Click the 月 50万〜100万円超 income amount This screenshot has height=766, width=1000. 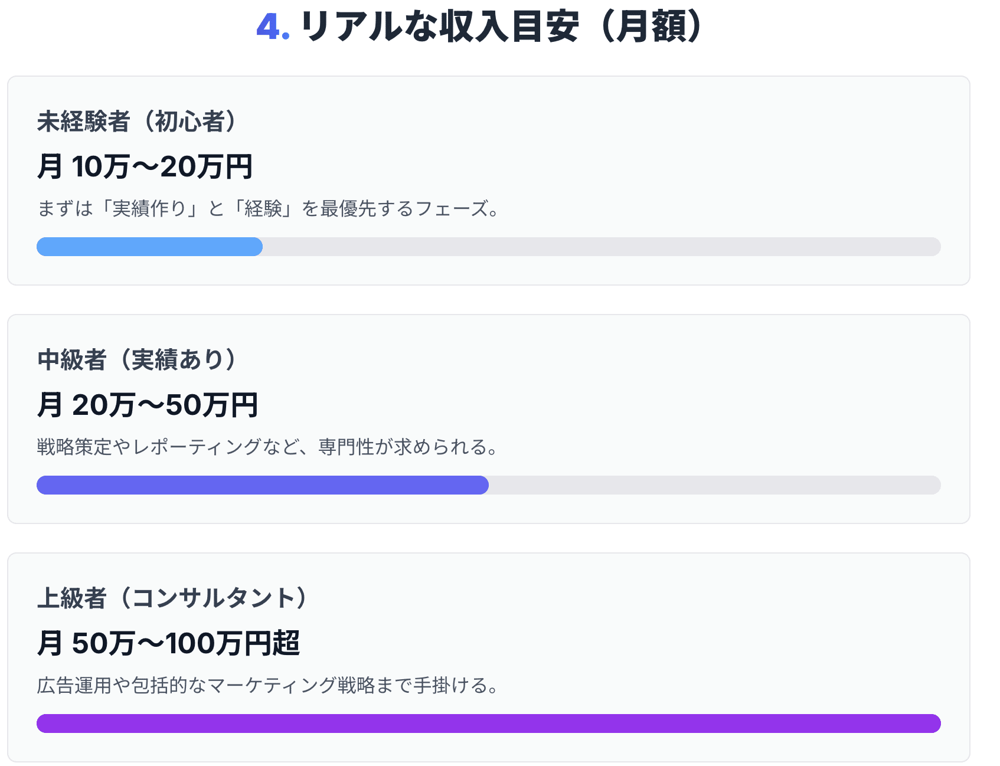coord(168,643)
